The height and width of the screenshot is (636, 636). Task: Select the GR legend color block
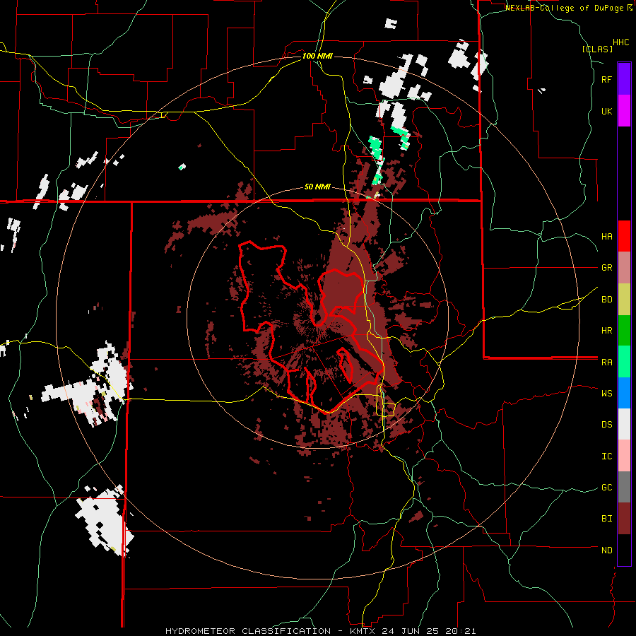pos(624,267)
